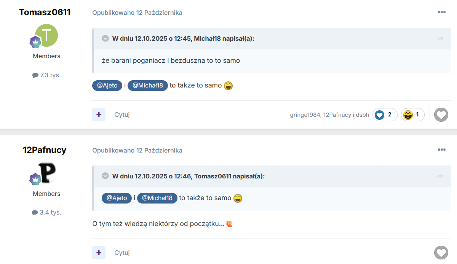Open options menu on Tomasz0611's post

pos(441,12)
